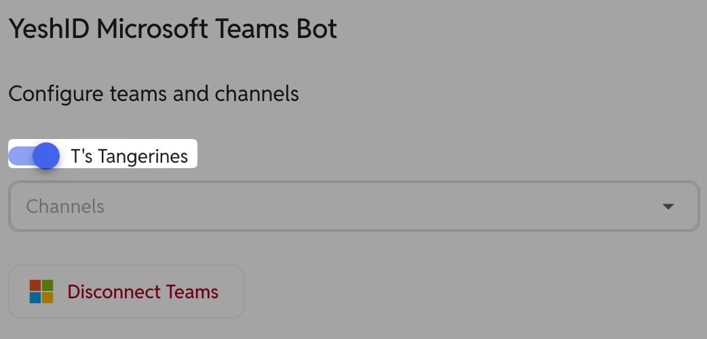This screenshot has height=339, width=707.
Task: Click the Channels placeholder text
Action: coord(65,207)
